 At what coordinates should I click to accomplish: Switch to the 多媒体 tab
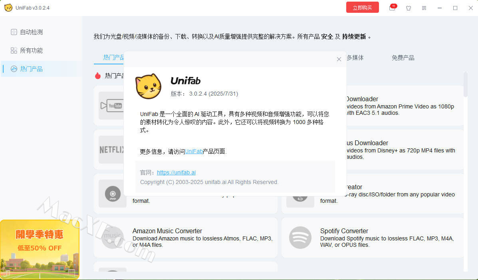(355, 58)
